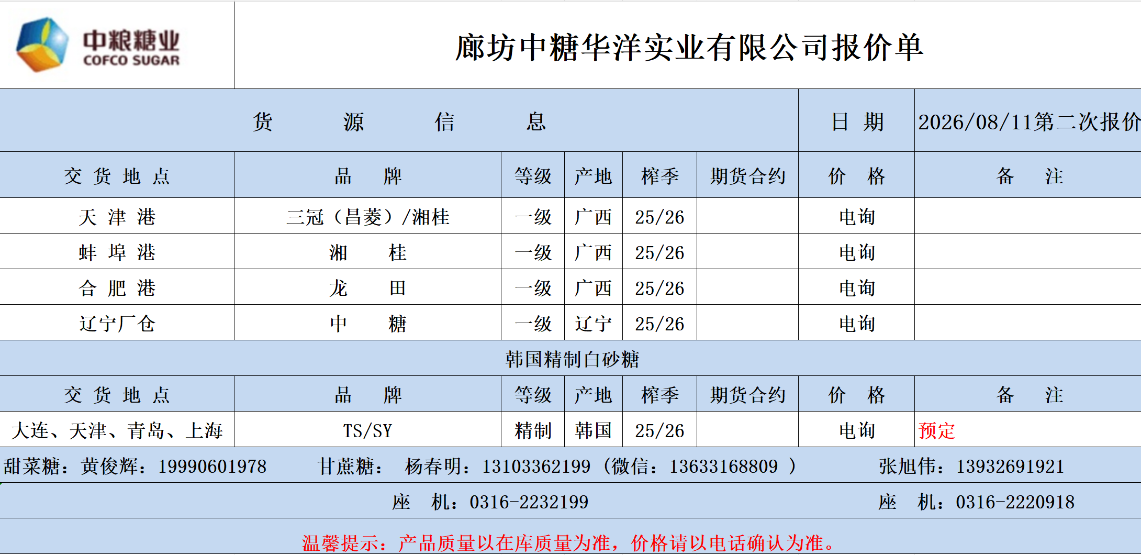Click 电询 price in the 合肥港 row
1141x555 pixels.
[857, 288]
